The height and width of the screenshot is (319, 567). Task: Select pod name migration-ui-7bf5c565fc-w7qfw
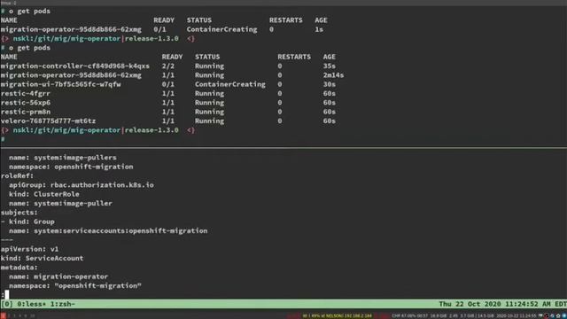coord(61,84)
